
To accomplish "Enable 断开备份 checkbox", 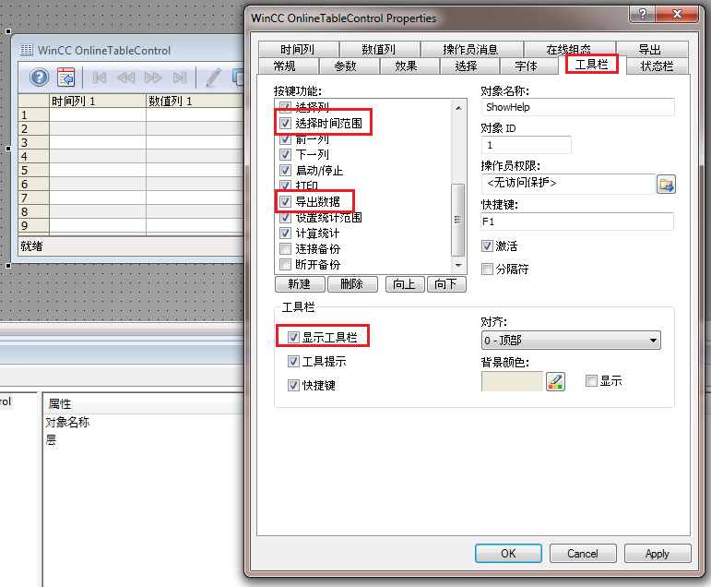I will click(x=285, y=264).
